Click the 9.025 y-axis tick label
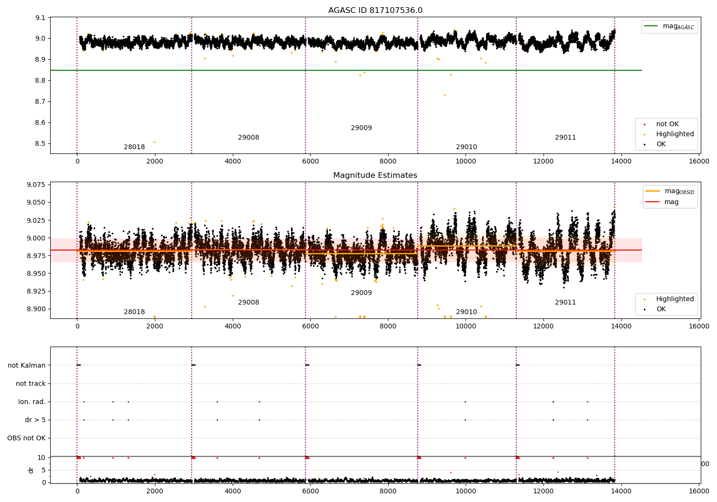 [37, 220]
